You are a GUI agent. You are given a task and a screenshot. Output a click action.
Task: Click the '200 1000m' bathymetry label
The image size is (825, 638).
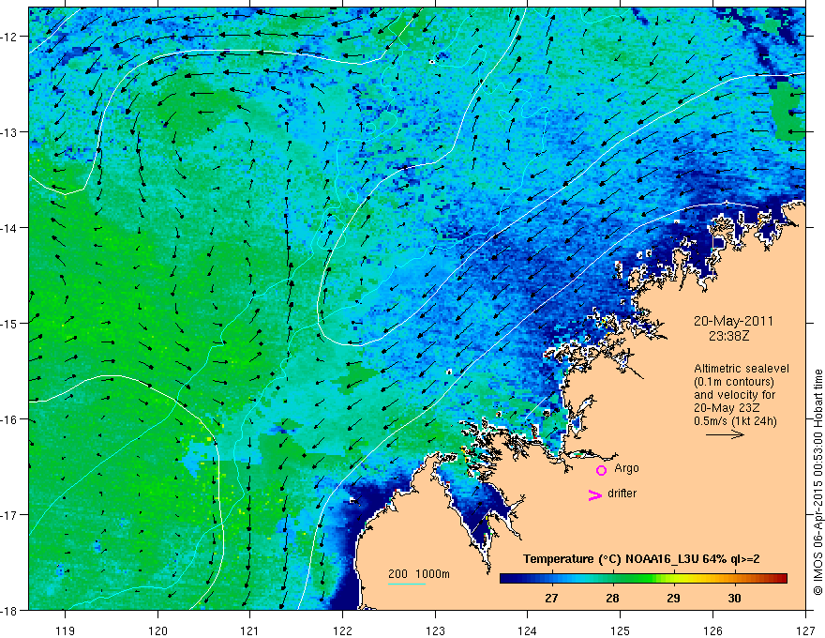[419, 574]
